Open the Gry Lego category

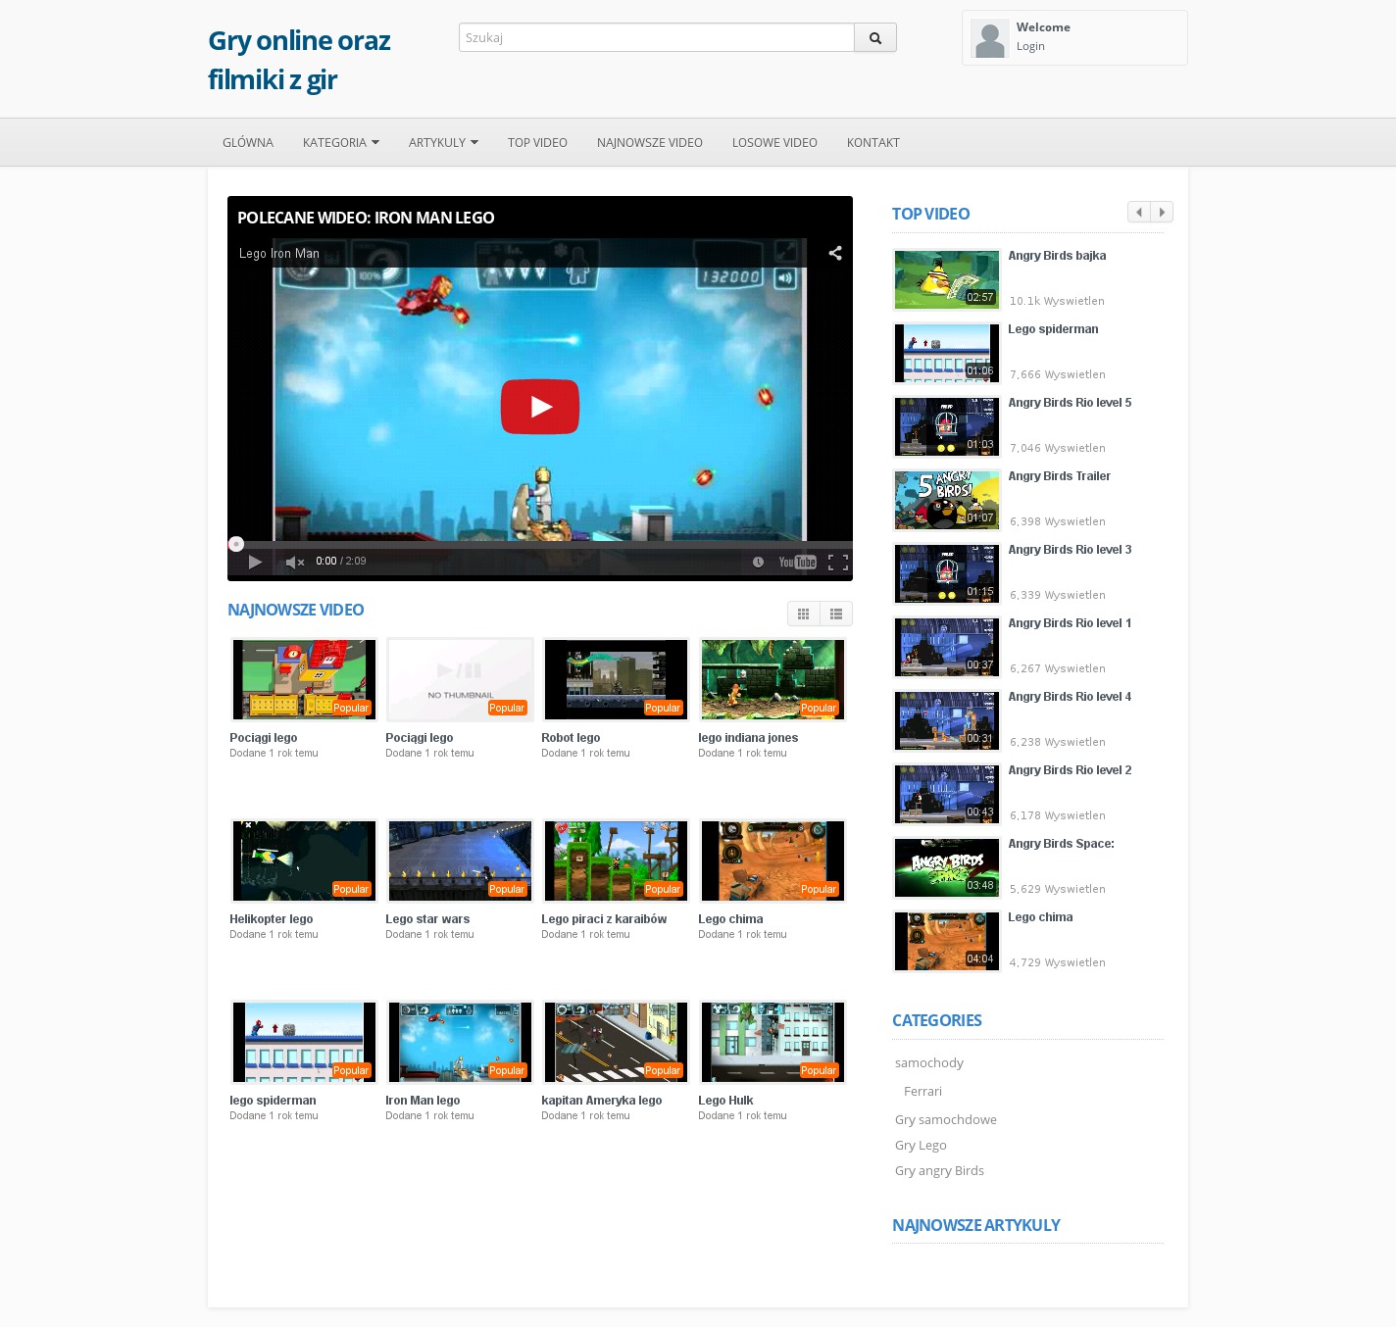click(x=921, y=1145)
